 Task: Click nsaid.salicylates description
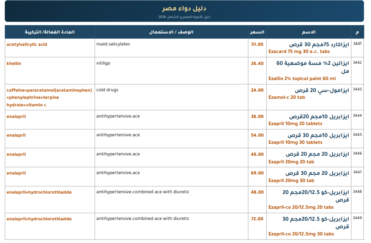[x=113, y=44]
